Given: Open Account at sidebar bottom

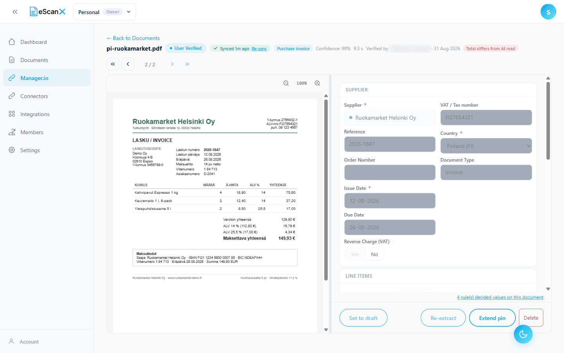Looking at the screenshot, I should click(x=47, y=342).
